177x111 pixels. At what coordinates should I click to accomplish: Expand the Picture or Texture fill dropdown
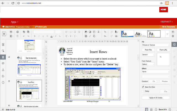[x=155, y=45]
